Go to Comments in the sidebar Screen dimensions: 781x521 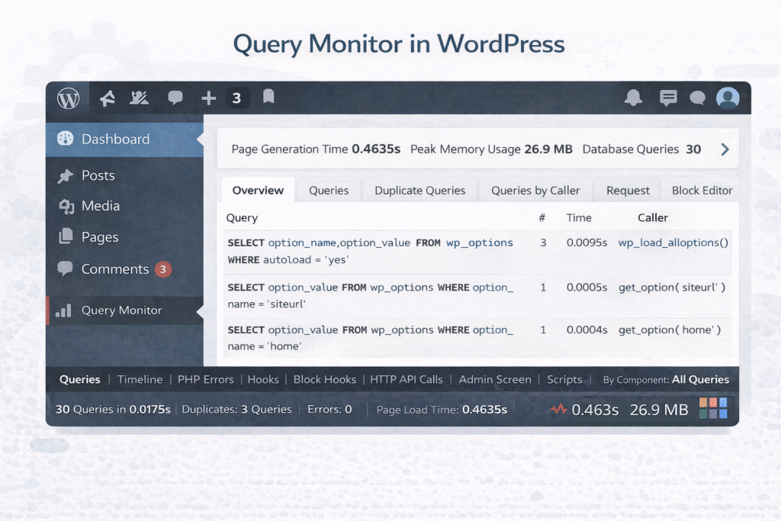pyautogui.click(x=114, y=269)
